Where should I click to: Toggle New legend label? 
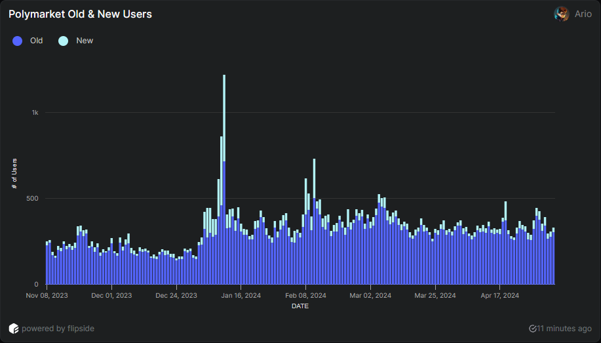point(85,41)
